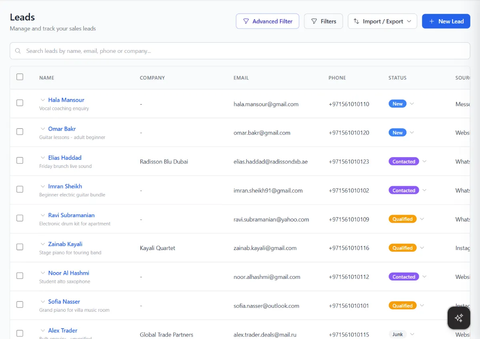Open Elias Haddad lead link
Screen dimensions: 480x339
(x=65, y=157)
